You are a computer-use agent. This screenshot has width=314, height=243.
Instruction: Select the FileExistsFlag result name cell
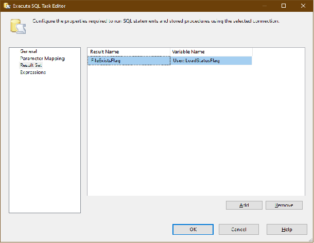[128, 61]
